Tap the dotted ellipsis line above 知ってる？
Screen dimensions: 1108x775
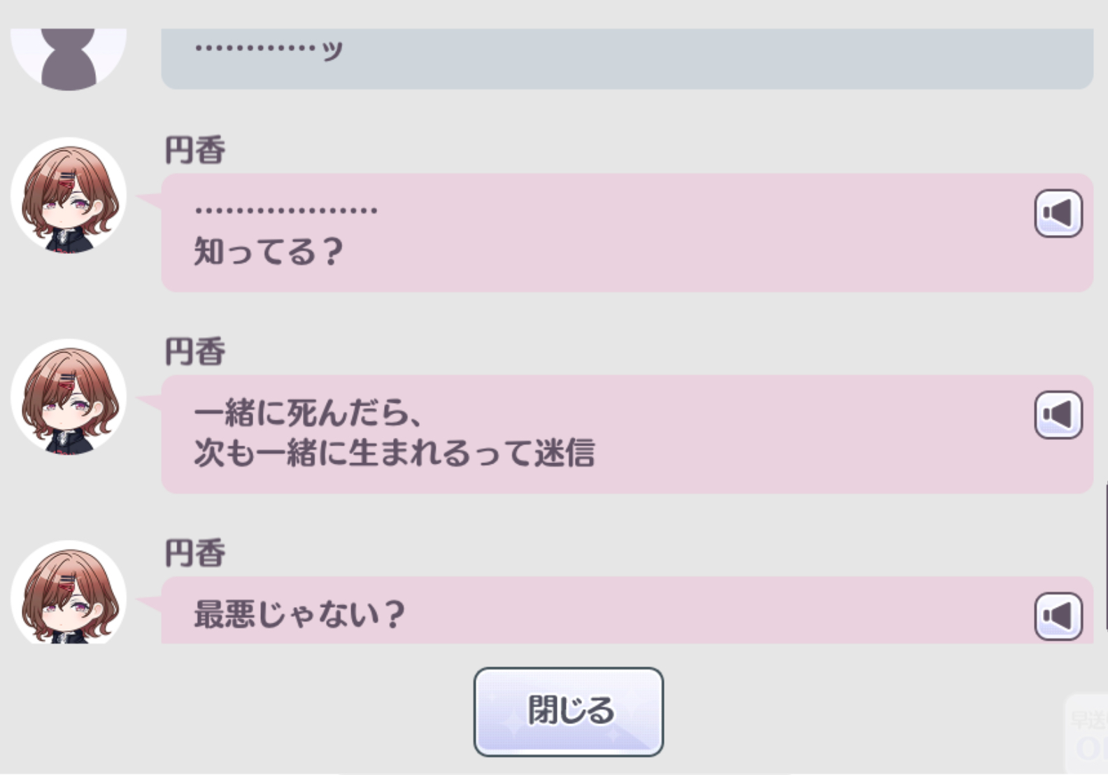[286, 209]
